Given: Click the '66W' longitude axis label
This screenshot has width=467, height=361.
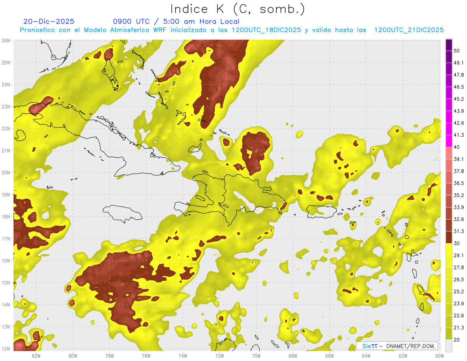Looking at the screenshot, I should pyautogui.click(x=329, y=356).
